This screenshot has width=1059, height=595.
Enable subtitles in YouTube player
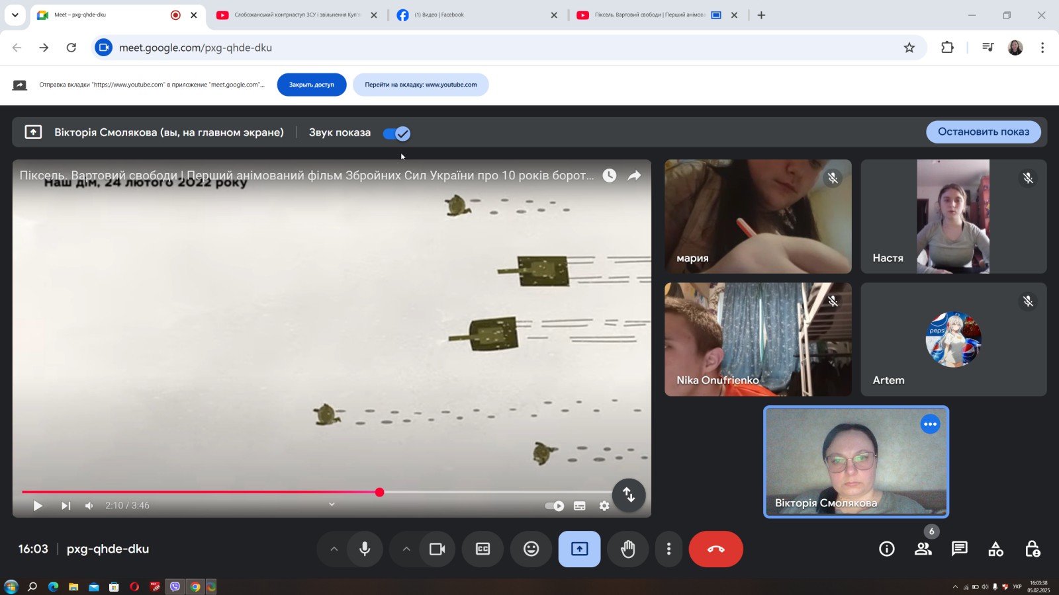580,506
